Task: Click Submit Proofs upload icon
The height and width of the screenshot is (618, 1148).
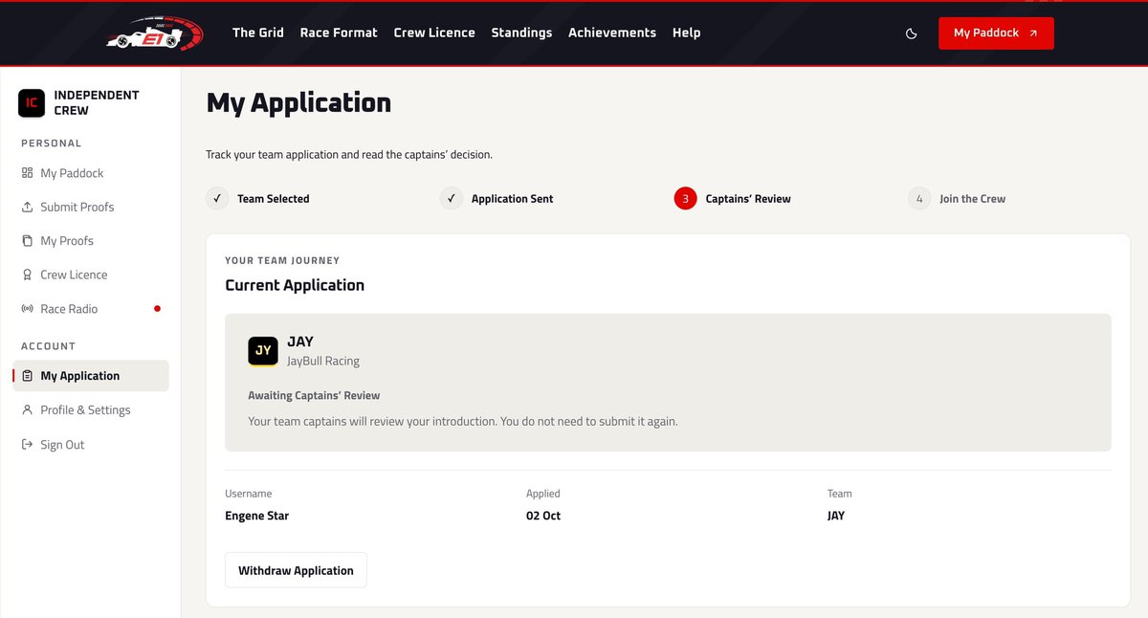Action: click(x=27, y=208)
